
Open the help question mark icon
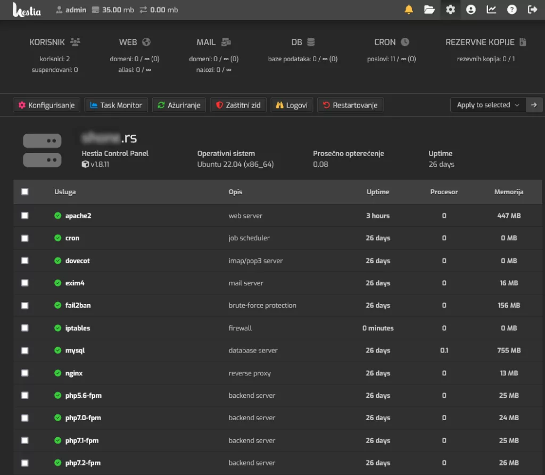(511, 10)
